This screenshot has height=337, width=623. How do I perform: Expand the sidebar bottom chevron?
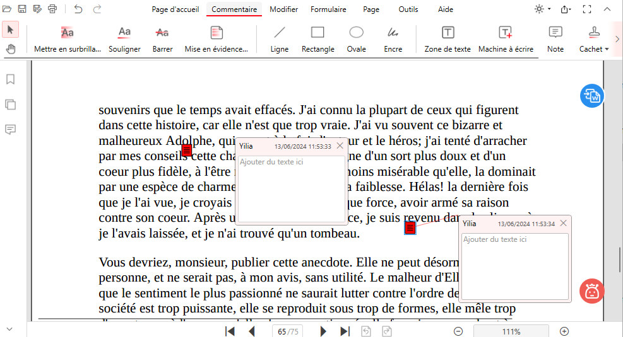(x=9, y=329)
